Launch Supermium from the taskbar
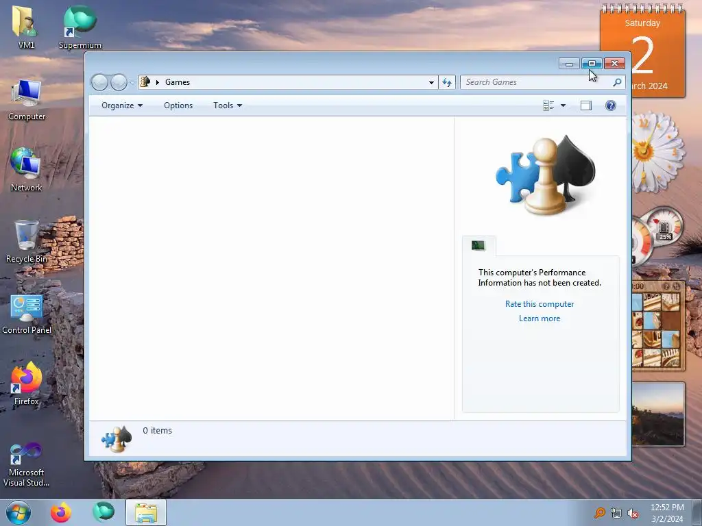The height and width of the screenshot is (526, 702). [104, 512]
